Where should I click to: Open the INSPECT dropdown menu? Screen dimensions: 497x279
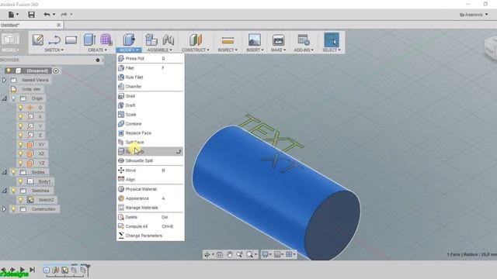point(228,50)
